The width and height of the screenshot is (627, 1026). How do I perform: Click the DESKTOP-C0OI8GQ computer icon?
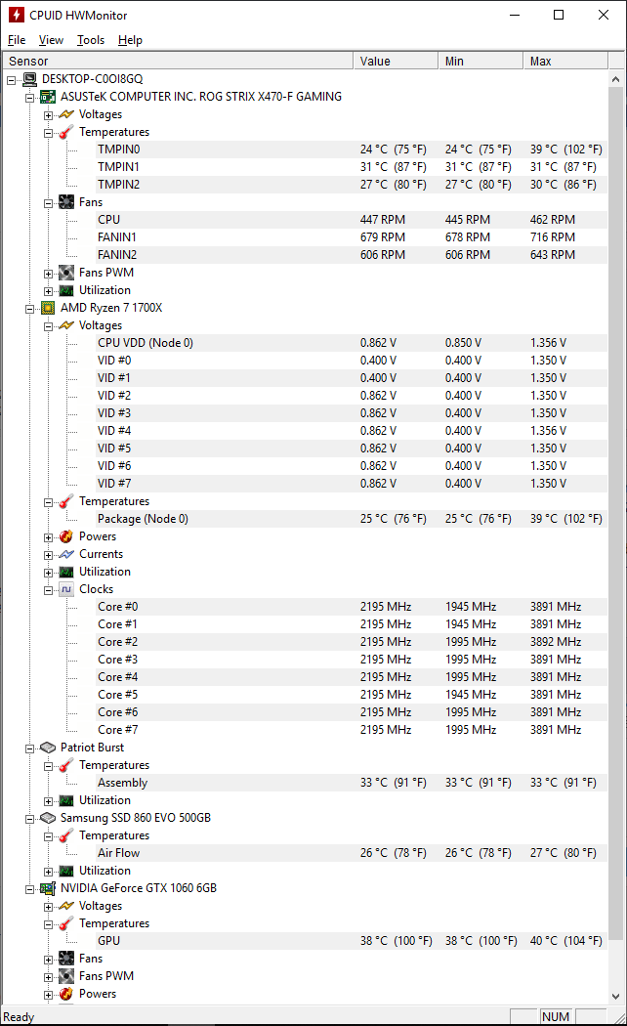pyautogui.click(x=29, y=79)
